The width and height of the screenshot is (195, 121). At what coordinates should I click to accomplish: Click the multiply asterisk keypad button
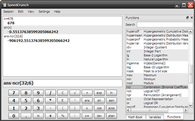tap(50, 100)
